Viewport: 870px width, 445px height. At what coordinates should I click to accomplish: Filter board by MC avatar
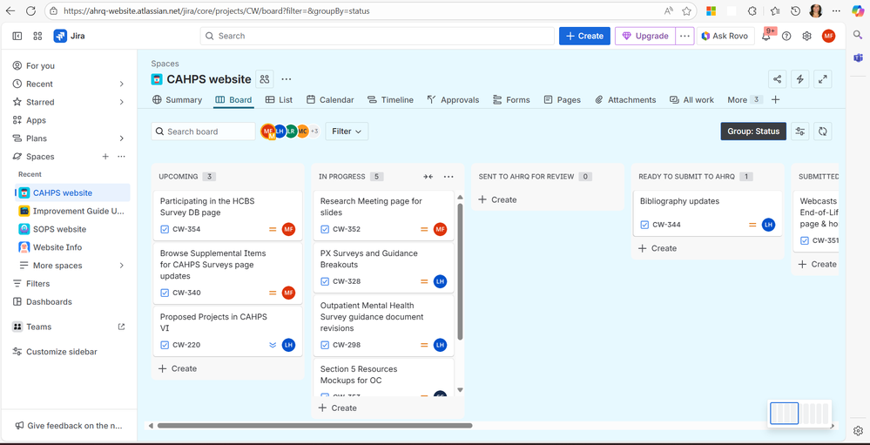point(303,131)
